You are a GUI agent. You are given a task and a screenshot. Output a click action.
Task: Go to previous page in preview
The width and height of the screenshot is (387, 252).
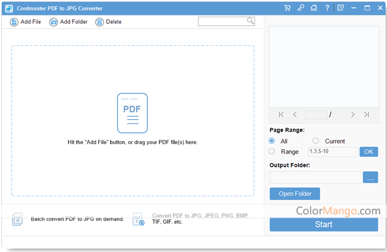(x=295, y=114)
